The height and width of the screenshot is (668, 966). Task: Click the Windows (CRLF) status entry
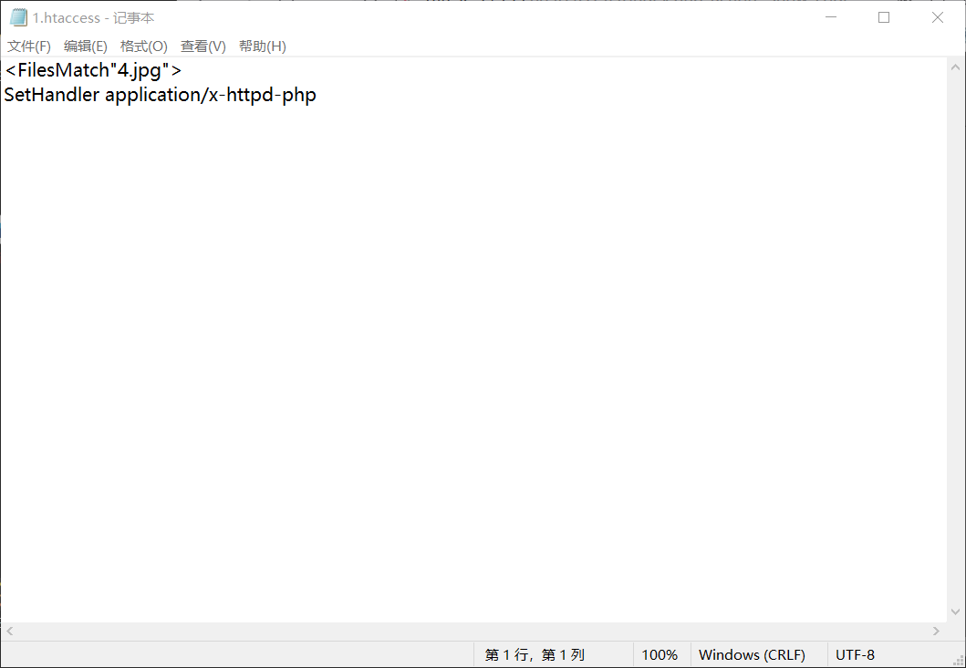click(752, 655)
